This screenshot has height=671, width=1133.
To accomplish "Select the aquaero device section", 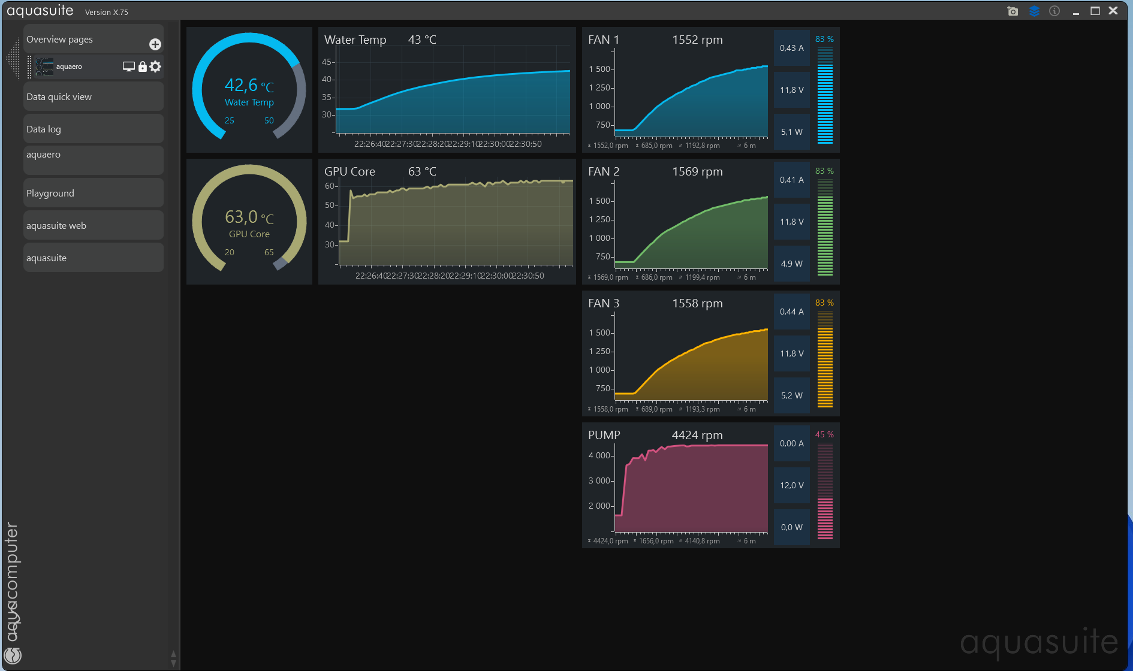I will click(x=94, y=161).
